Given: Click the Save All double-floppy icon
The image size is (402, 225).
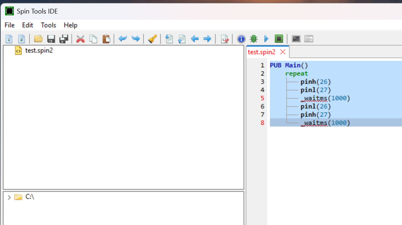Looking at the screenshot, I should (x=64, y=39).
